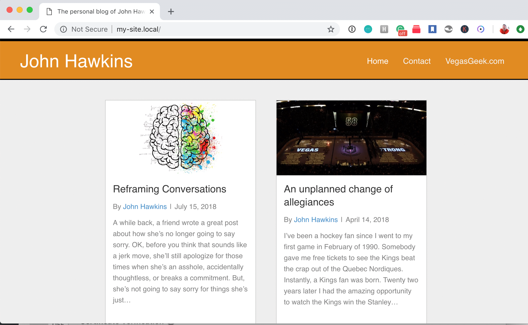Open the dark 'K' extension icon

[464, 29]
